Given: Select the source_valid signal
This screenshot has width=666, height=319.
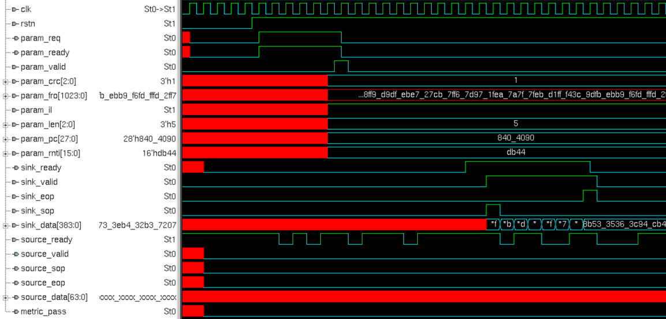Looking at the screenshot, I should [44, 254].
